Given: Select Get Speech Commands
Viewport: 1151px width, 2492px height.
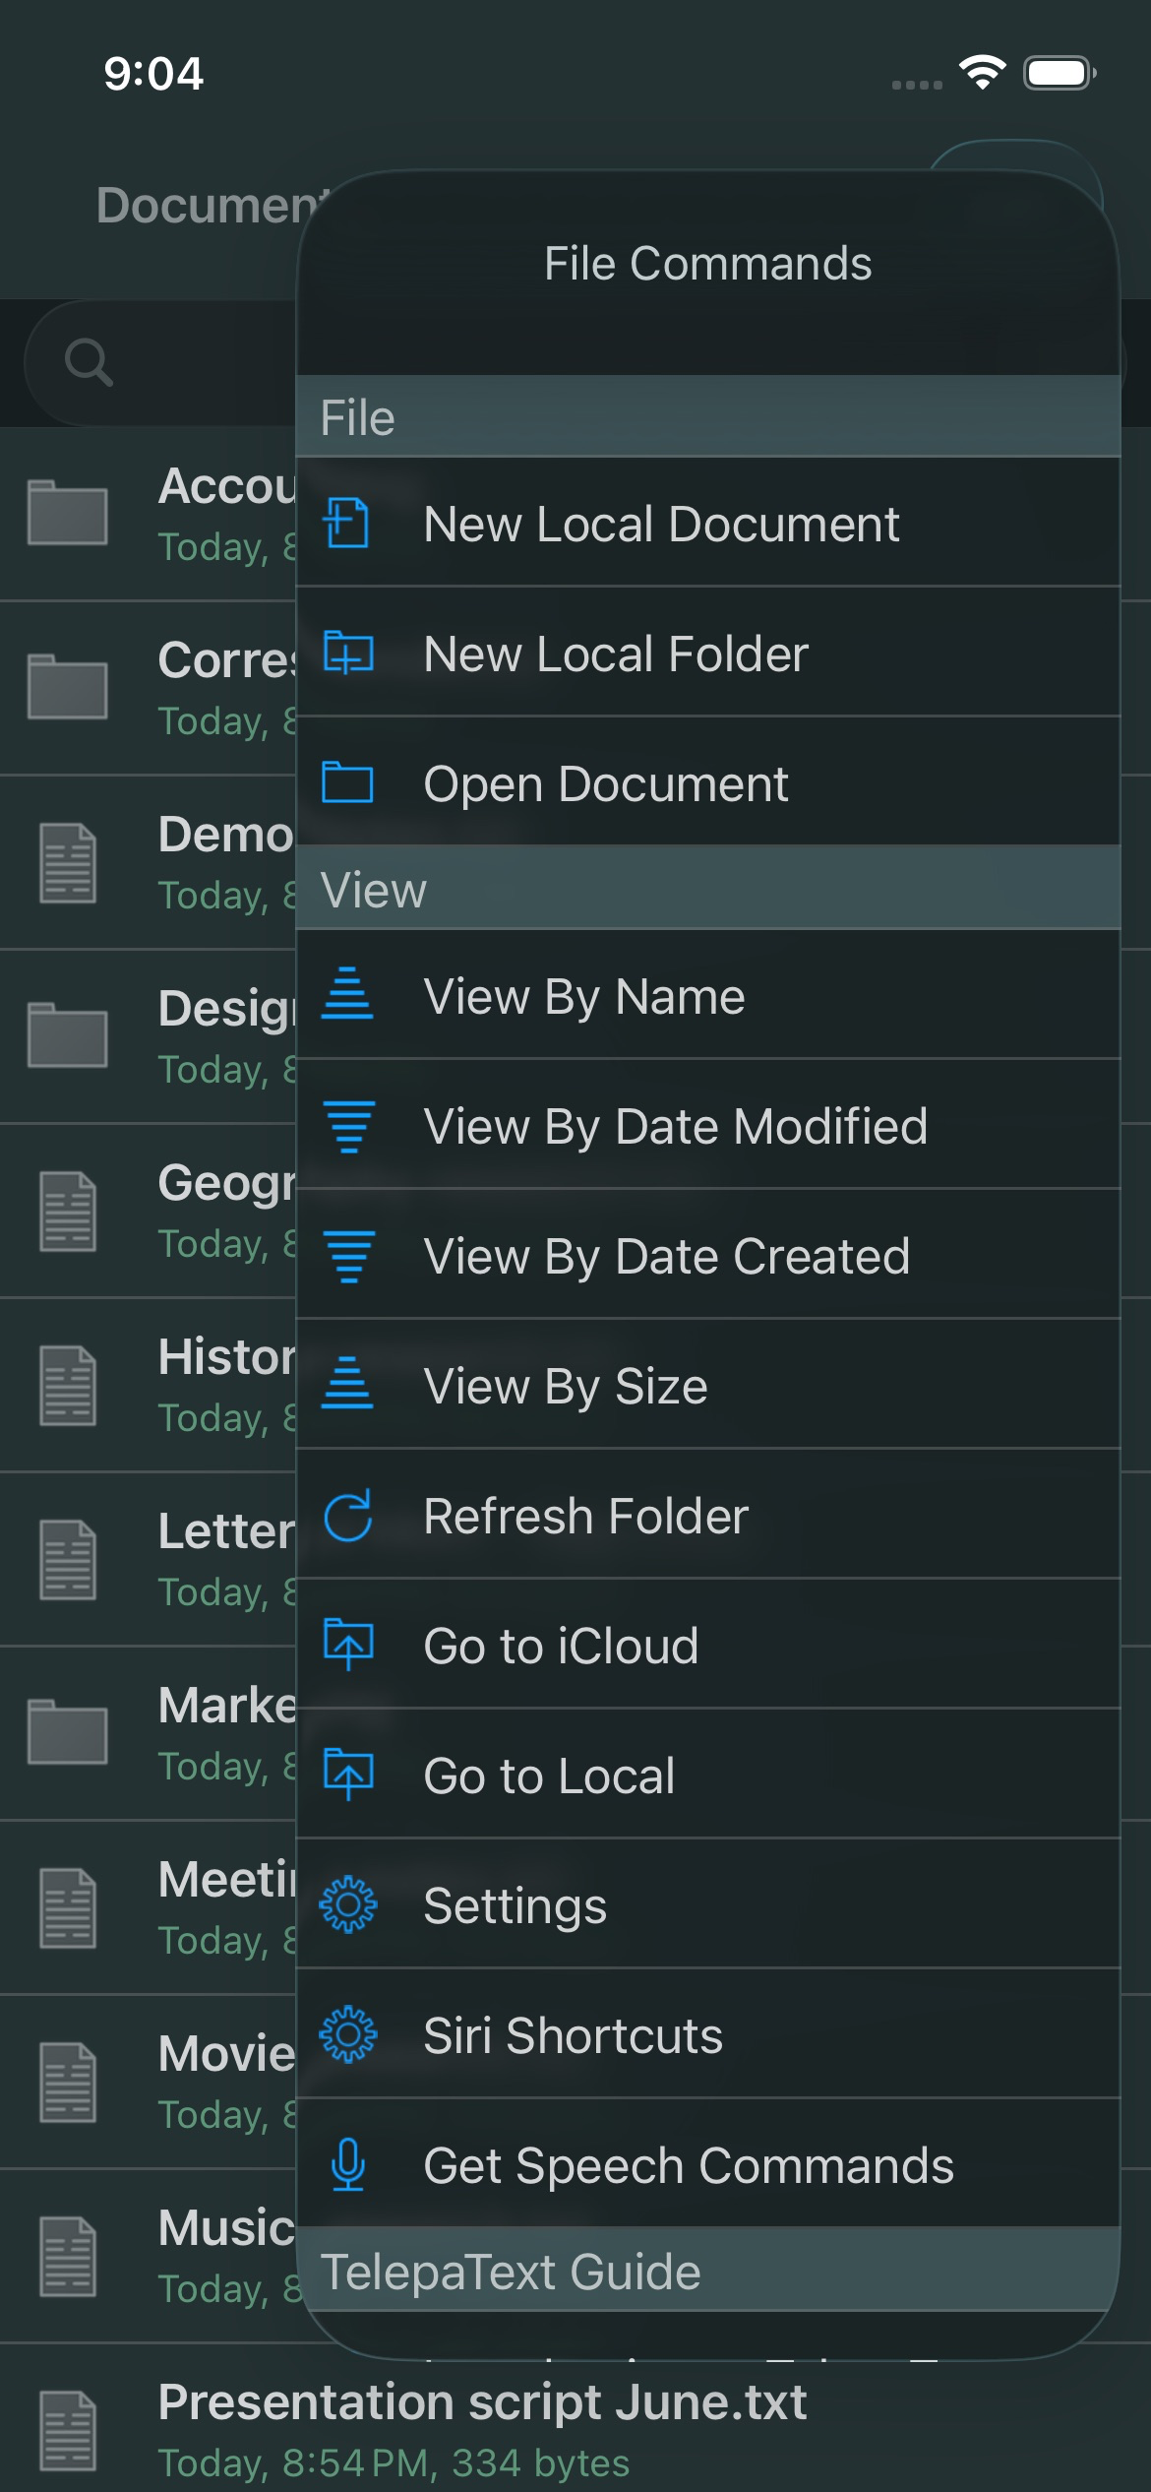Looking at the screenshot, I should point(708,2164).
